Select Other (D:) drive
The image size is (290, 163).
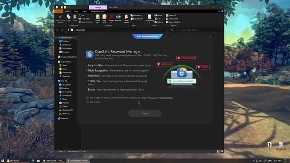65,114
